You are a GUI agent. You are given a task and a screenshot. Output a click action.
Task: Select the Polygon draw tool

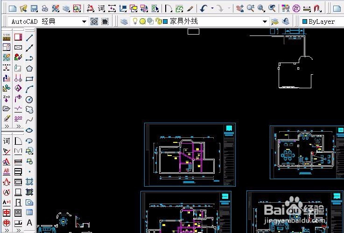click(29, 69)
